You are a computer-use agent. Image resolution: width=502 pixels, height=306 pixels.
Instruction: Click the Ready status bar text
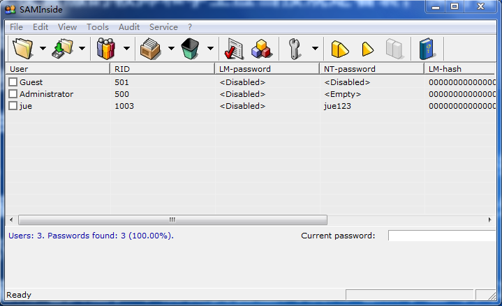point(19,295)
